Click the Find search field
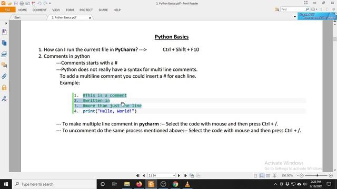This screenshot has width=337, height=189. [x=293, y=9]
